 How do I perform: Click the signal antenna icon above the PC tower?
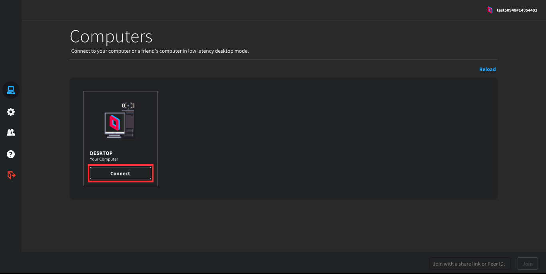pos(128,105)
